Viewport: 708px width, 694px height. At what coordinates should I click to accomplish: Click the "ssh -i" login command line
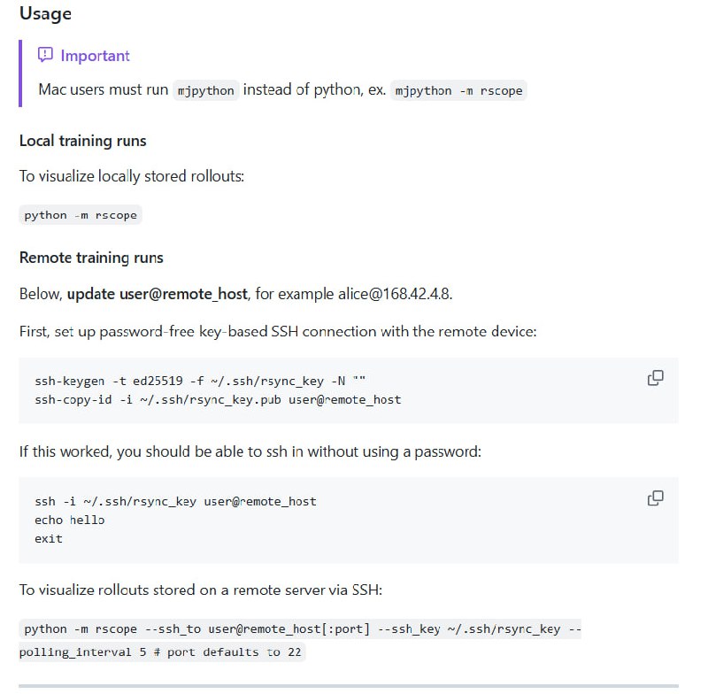(175, 501)
